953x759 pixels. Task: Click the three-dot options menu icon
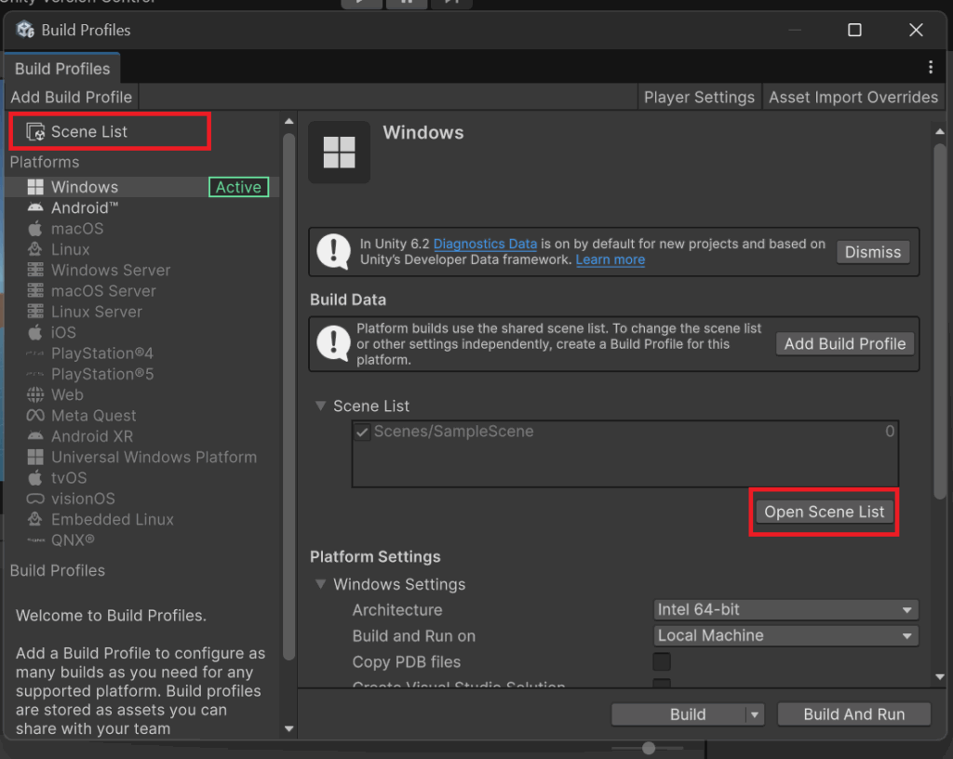click(930, 68)
